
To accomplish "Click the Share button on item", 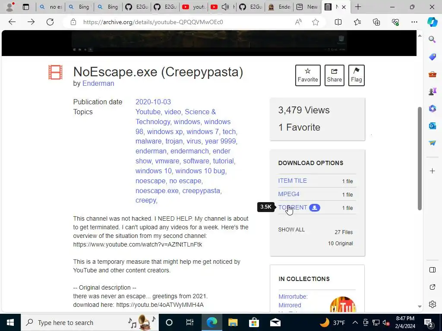I will pos(335,75).
